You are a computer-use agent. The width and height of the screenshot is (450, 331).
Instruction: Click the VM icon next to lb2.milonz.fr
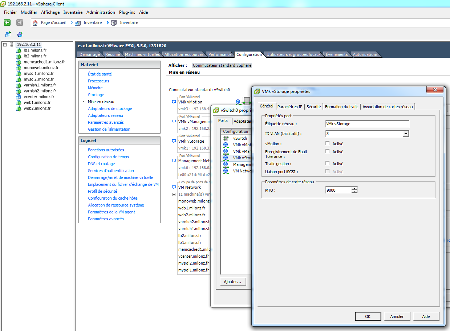[x=19, y=56]
